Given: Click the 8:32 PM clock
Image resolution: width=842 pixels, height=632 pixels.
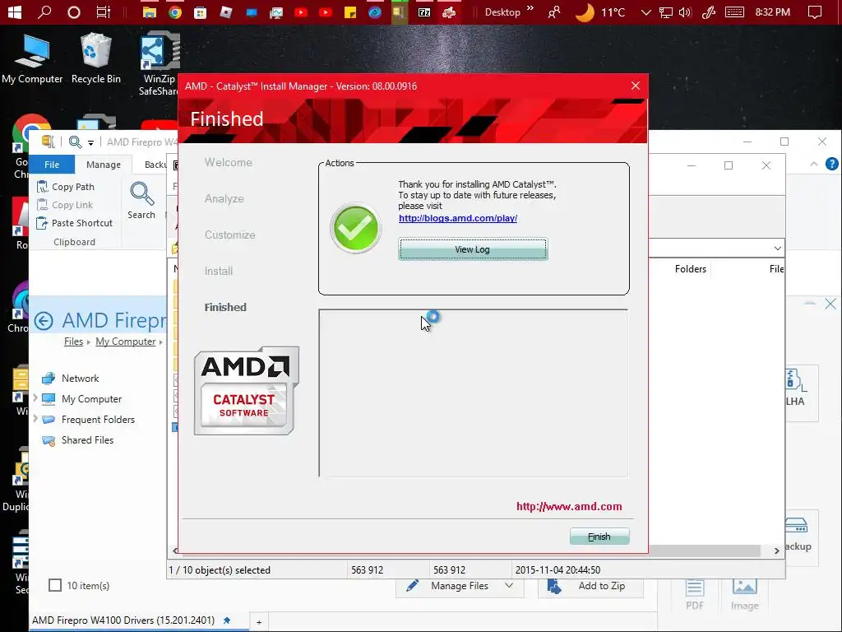Looking at the screenshot, I should 772,12.
